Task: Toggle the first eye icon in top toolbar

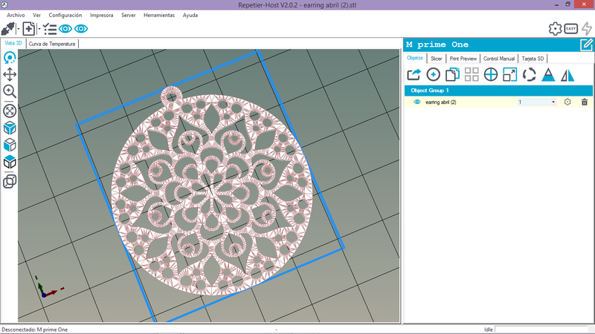Action: (65, 29)
